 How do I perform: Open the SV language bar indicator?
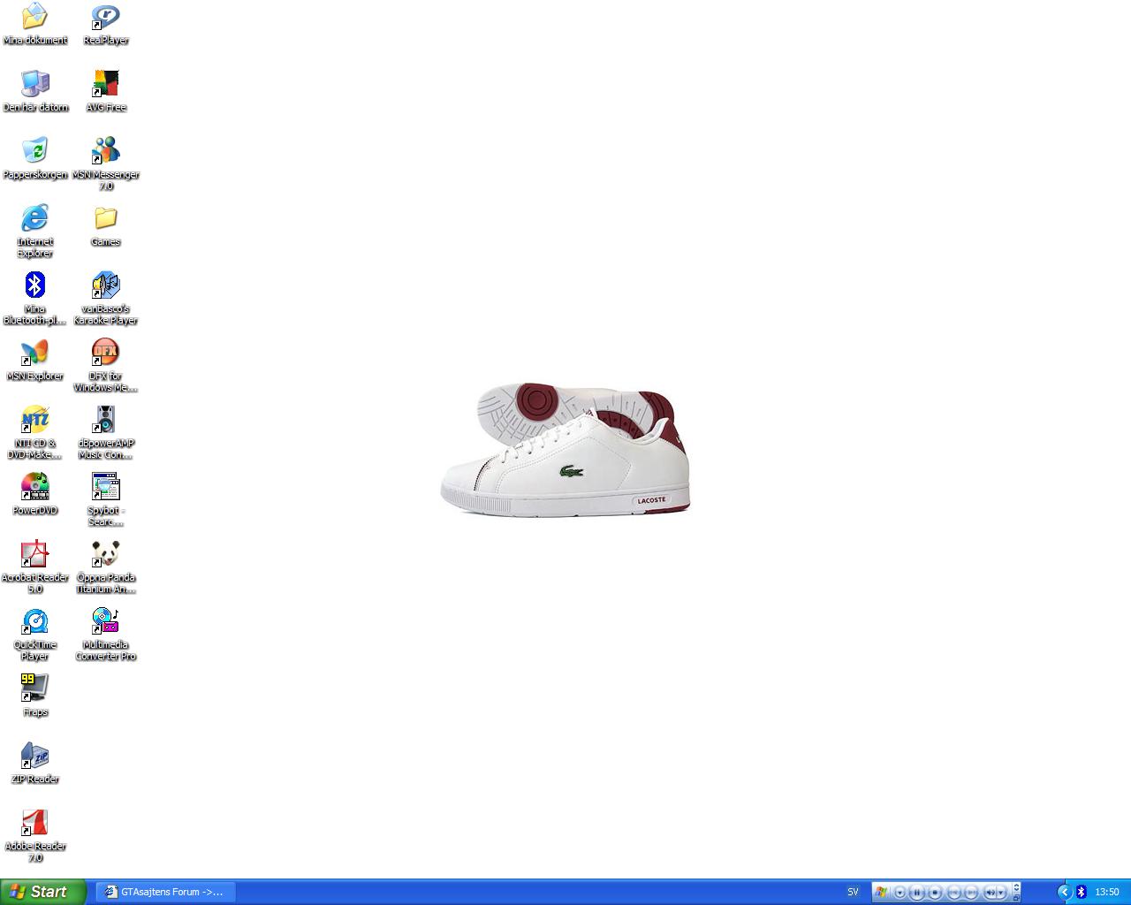[x=853, y=892]
